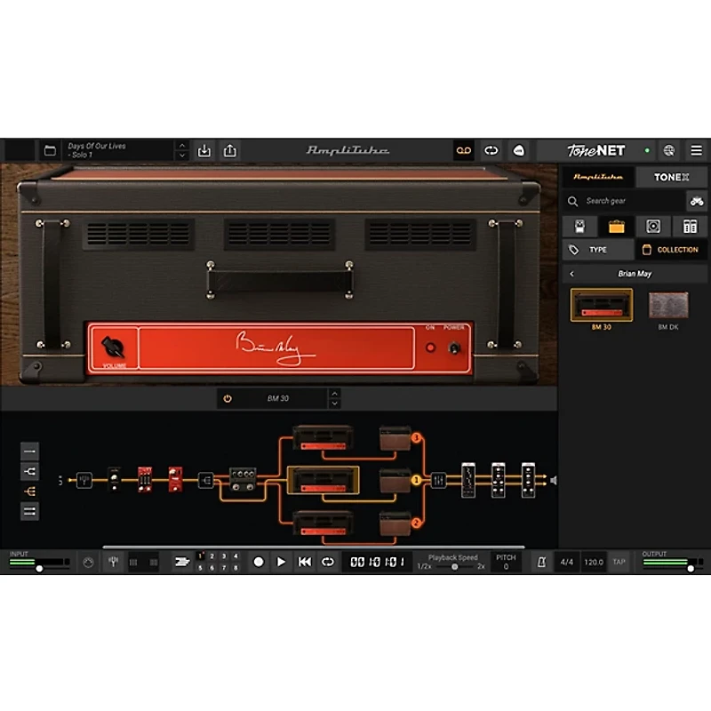The width and height of the screenshot is (711, 711).
Task: Click rewind to start button
Action: [x=304, y=563]
